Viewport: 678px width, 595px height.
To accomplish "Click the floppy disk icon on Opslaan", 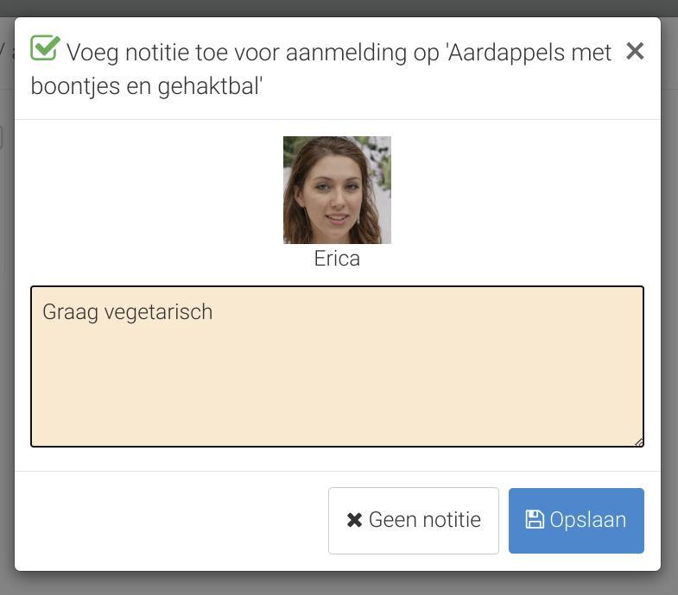I will 535,519.
